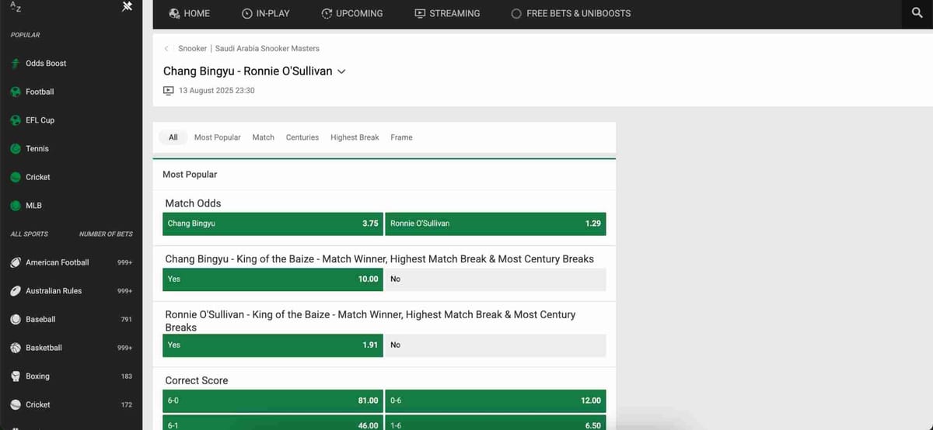Click the MLB icon

15,206
